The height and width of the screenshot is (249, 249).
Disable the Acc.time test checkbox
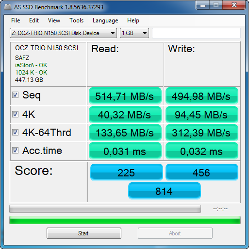click(x=15, y=150)
